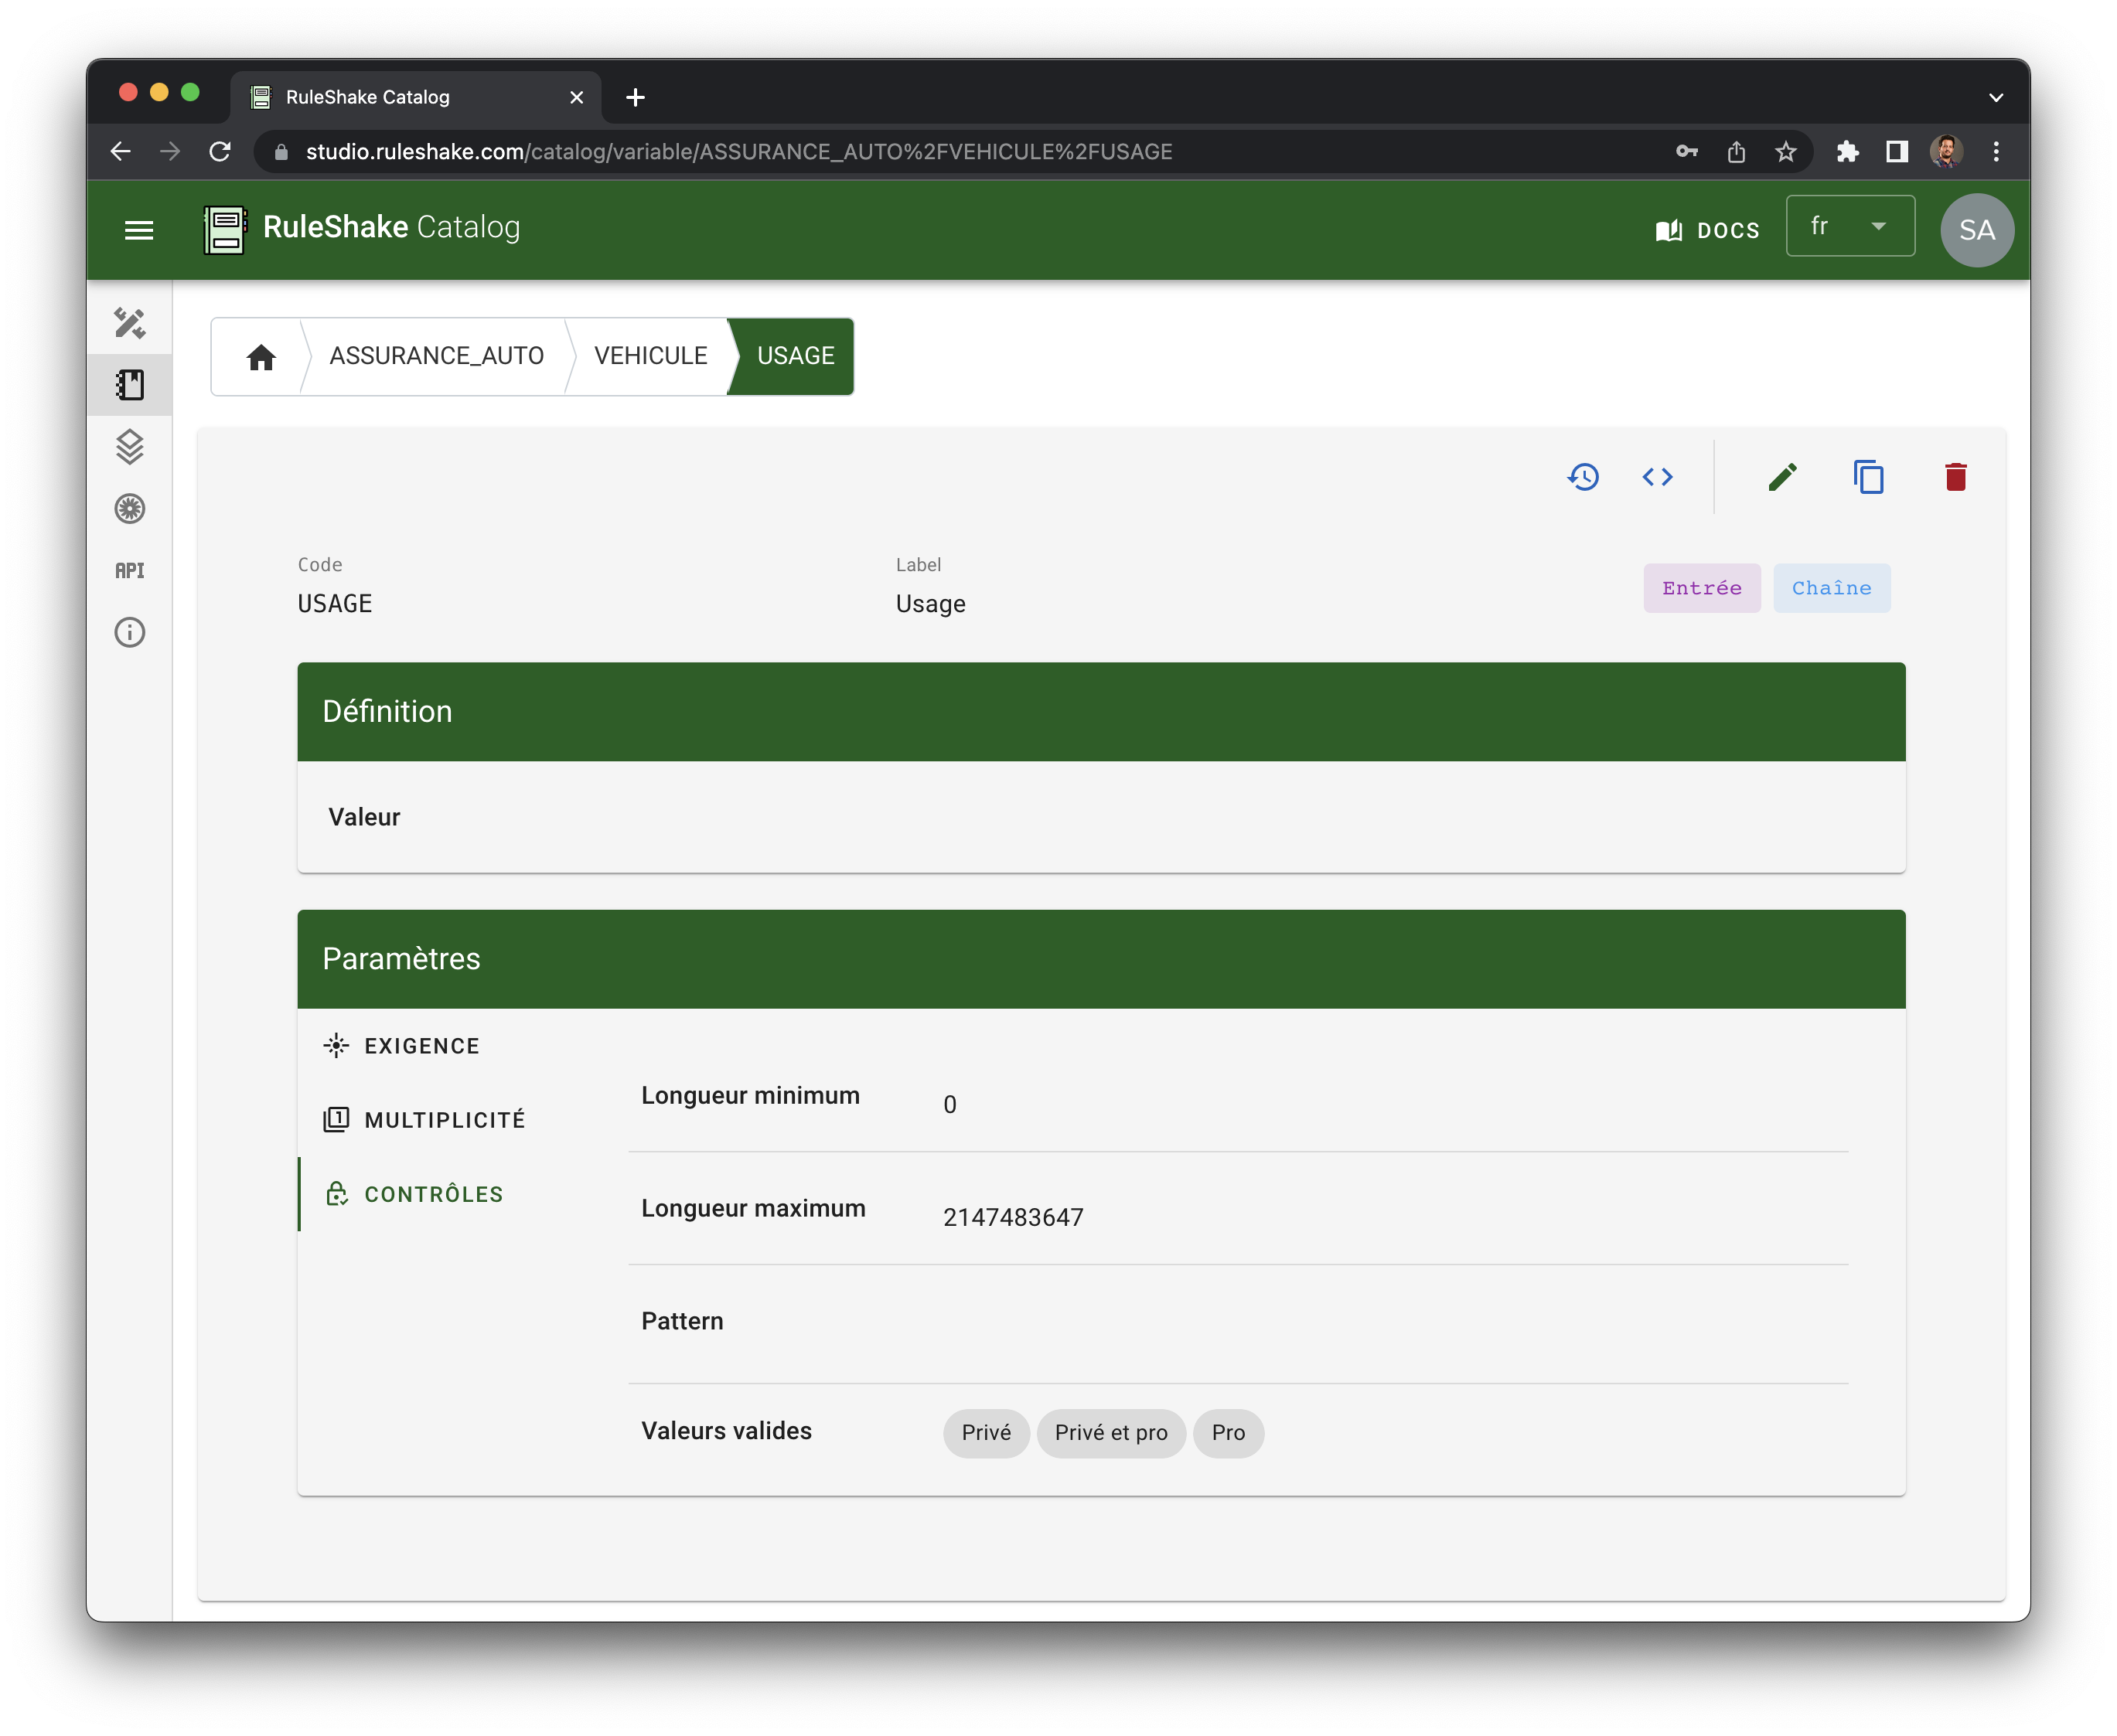This screenshot has height=1736, width=2117.
Task: Open the SA user avatar menu
Action: pyautogui.click(x=1976, y=230)
